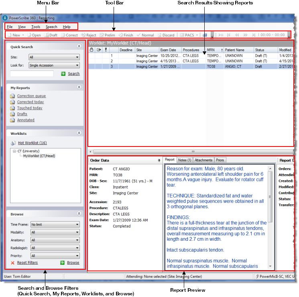Click the play/pause dictation control

221,35
